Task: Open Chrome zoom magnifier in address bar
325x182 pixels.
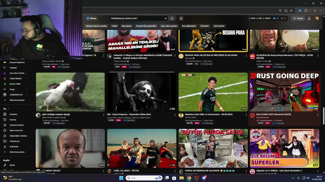Action: (280, 11)
